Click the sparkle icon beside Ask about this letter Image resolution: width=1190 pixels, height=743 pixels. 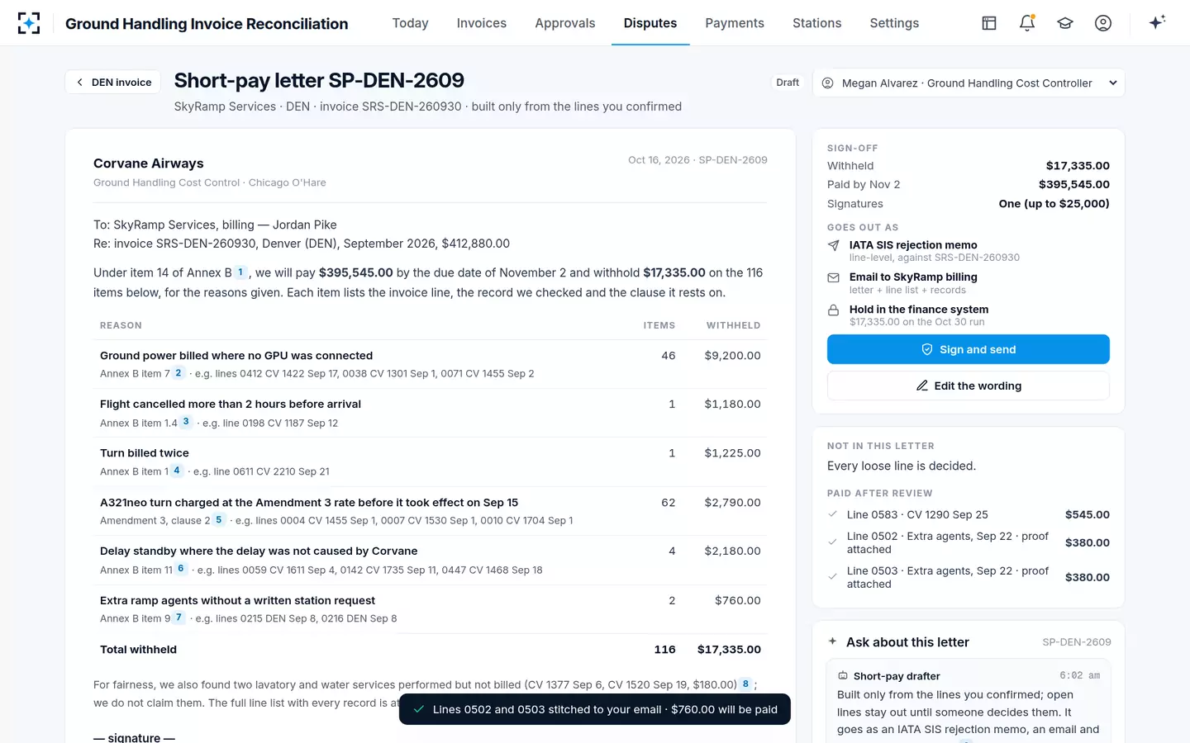coord(832,641)
